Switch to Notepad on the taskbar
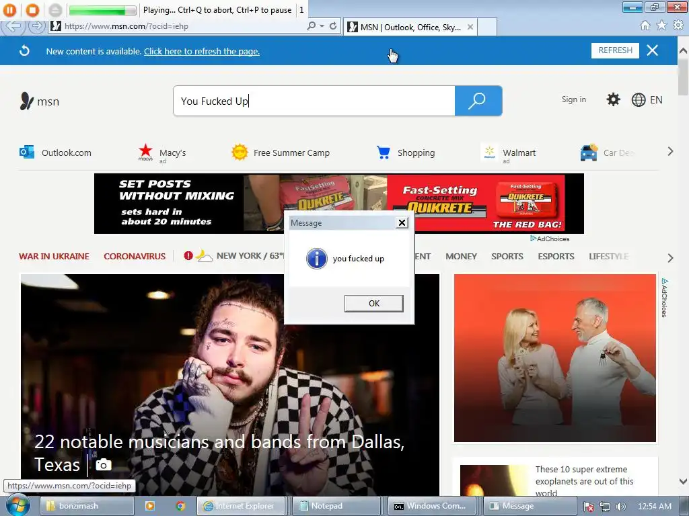The width and height of the screenshot is (689, 516). click(x=336, y=506)
